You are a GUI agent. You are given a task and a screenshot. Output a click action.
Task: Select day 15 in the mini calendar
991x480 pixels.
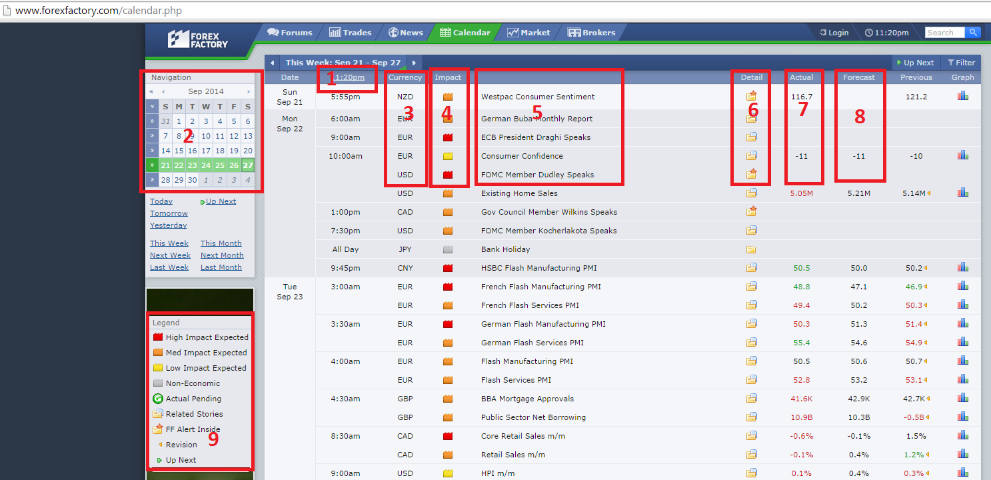tap(179, 151)
